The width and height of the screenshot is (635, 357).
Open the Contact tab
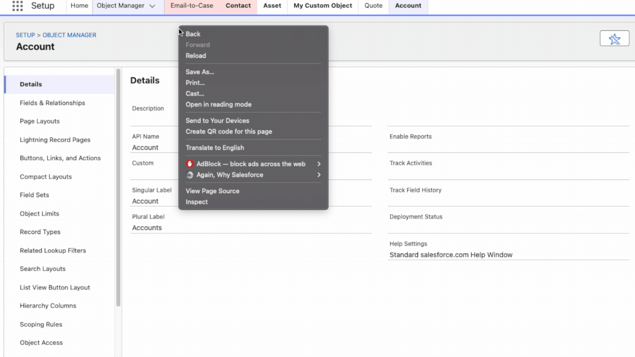pos(238,6)
